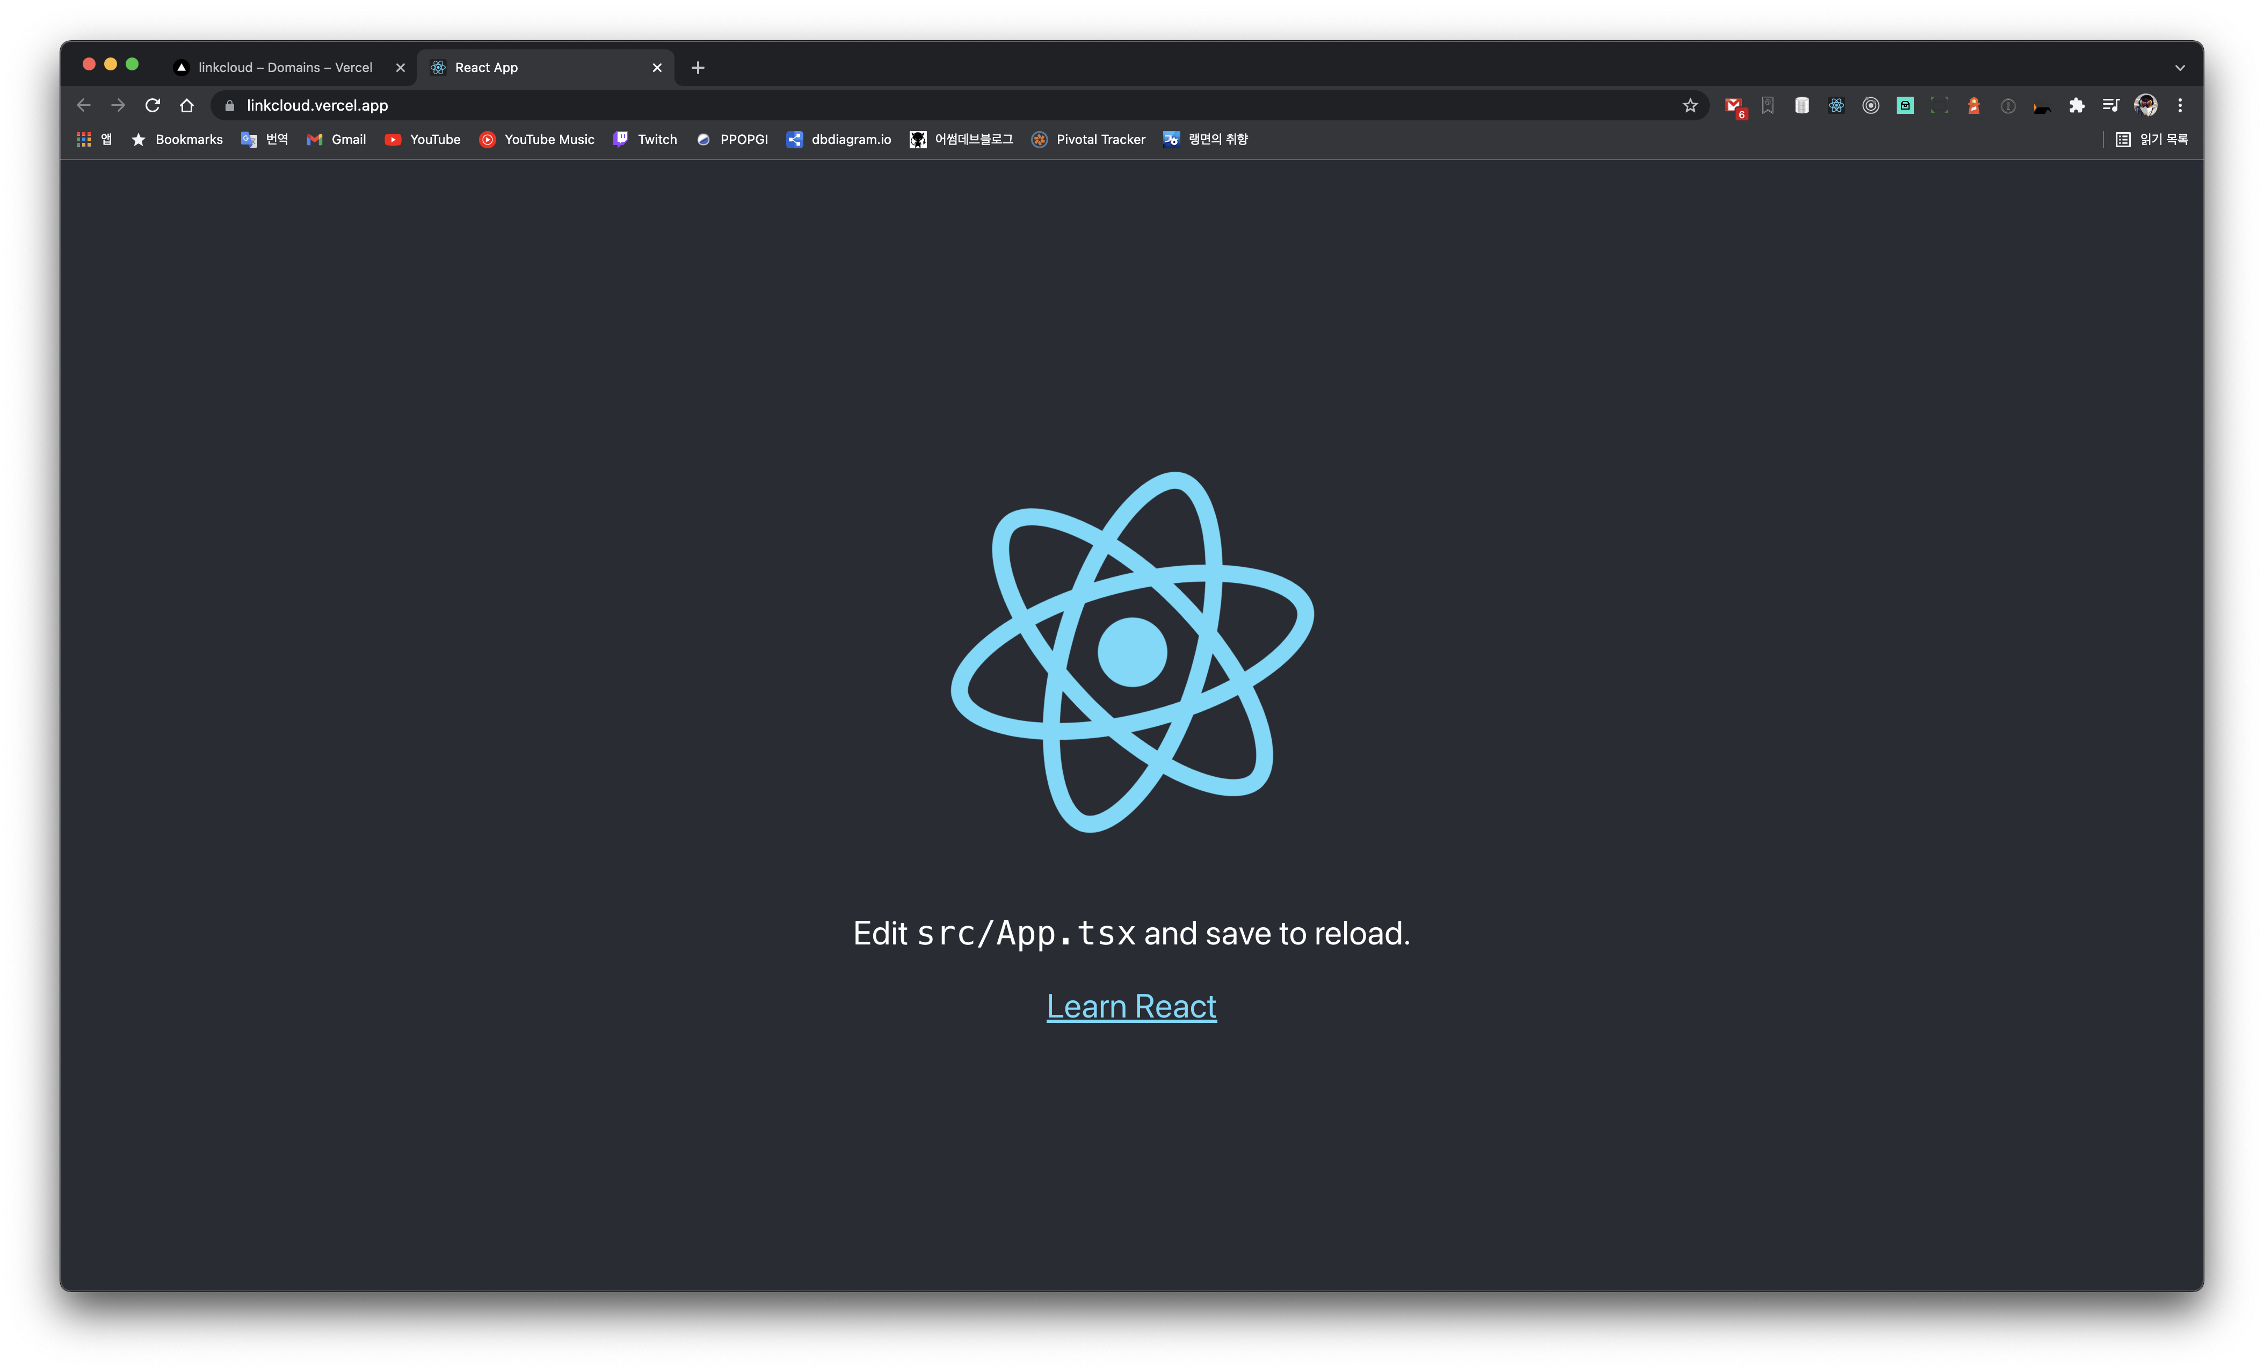The height and width of the screenshot is (1371, 2264).
Task: Click the spinning React logo
Action: point(1132,652)
